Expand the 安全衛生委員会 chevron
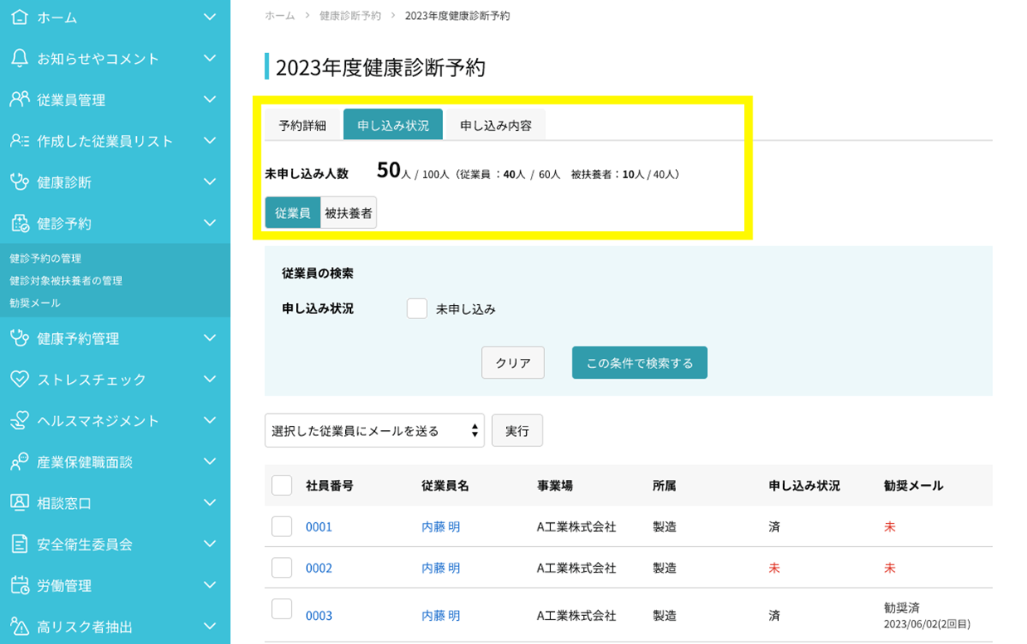 pyautogui.click(x=210, y=544)
